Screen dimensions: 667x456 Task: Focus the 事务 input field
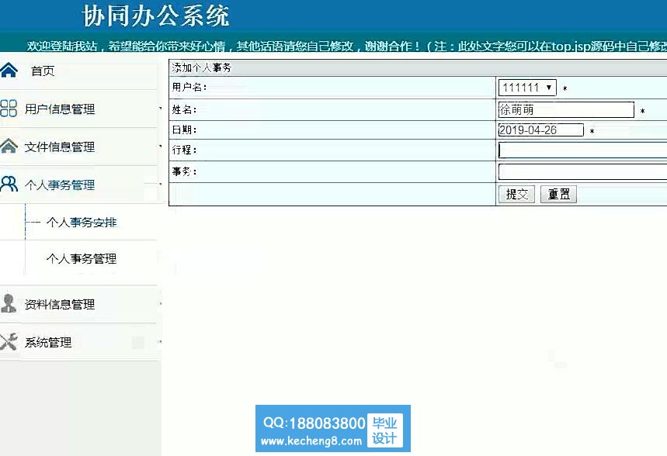point(583,171)
